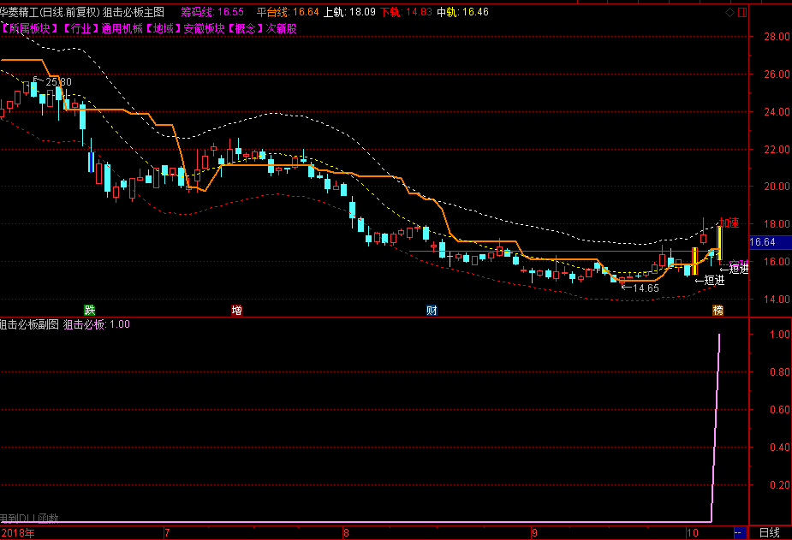Click the 中轨: 16.46 value
This screenshot has width=792, height=540.
[462, 12]
